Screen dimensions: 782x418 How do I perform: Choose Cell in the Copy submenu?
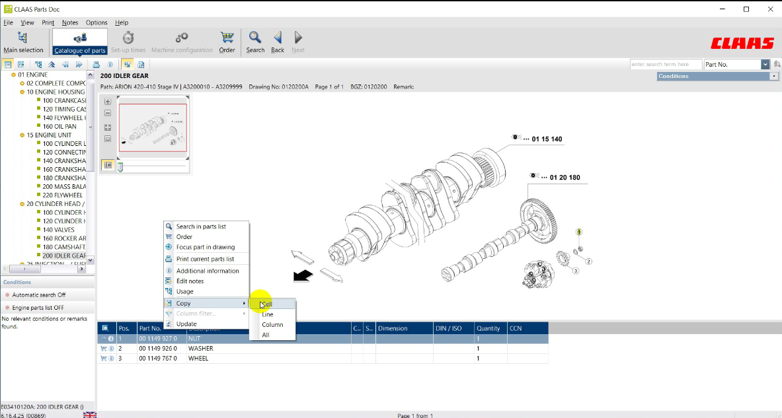pos(272,304)
